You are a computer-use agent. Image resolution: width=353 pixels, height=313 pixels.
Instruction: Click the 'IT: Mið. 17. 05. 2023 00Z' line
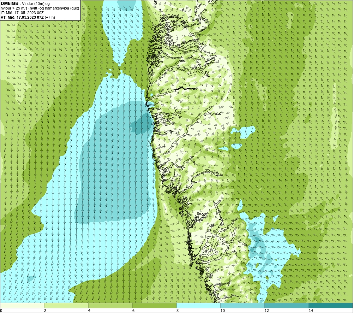[x=22, y=13]
